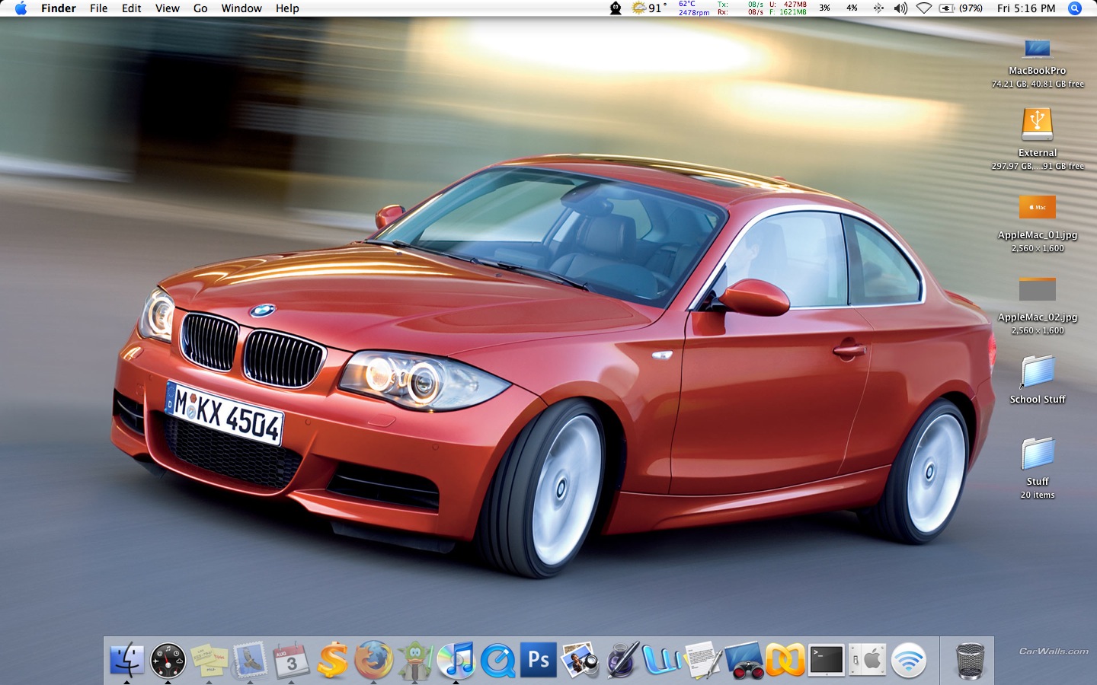This screenshot has height=685, width=1097.
Task: Open the View menu
Action: coord(168,8)
